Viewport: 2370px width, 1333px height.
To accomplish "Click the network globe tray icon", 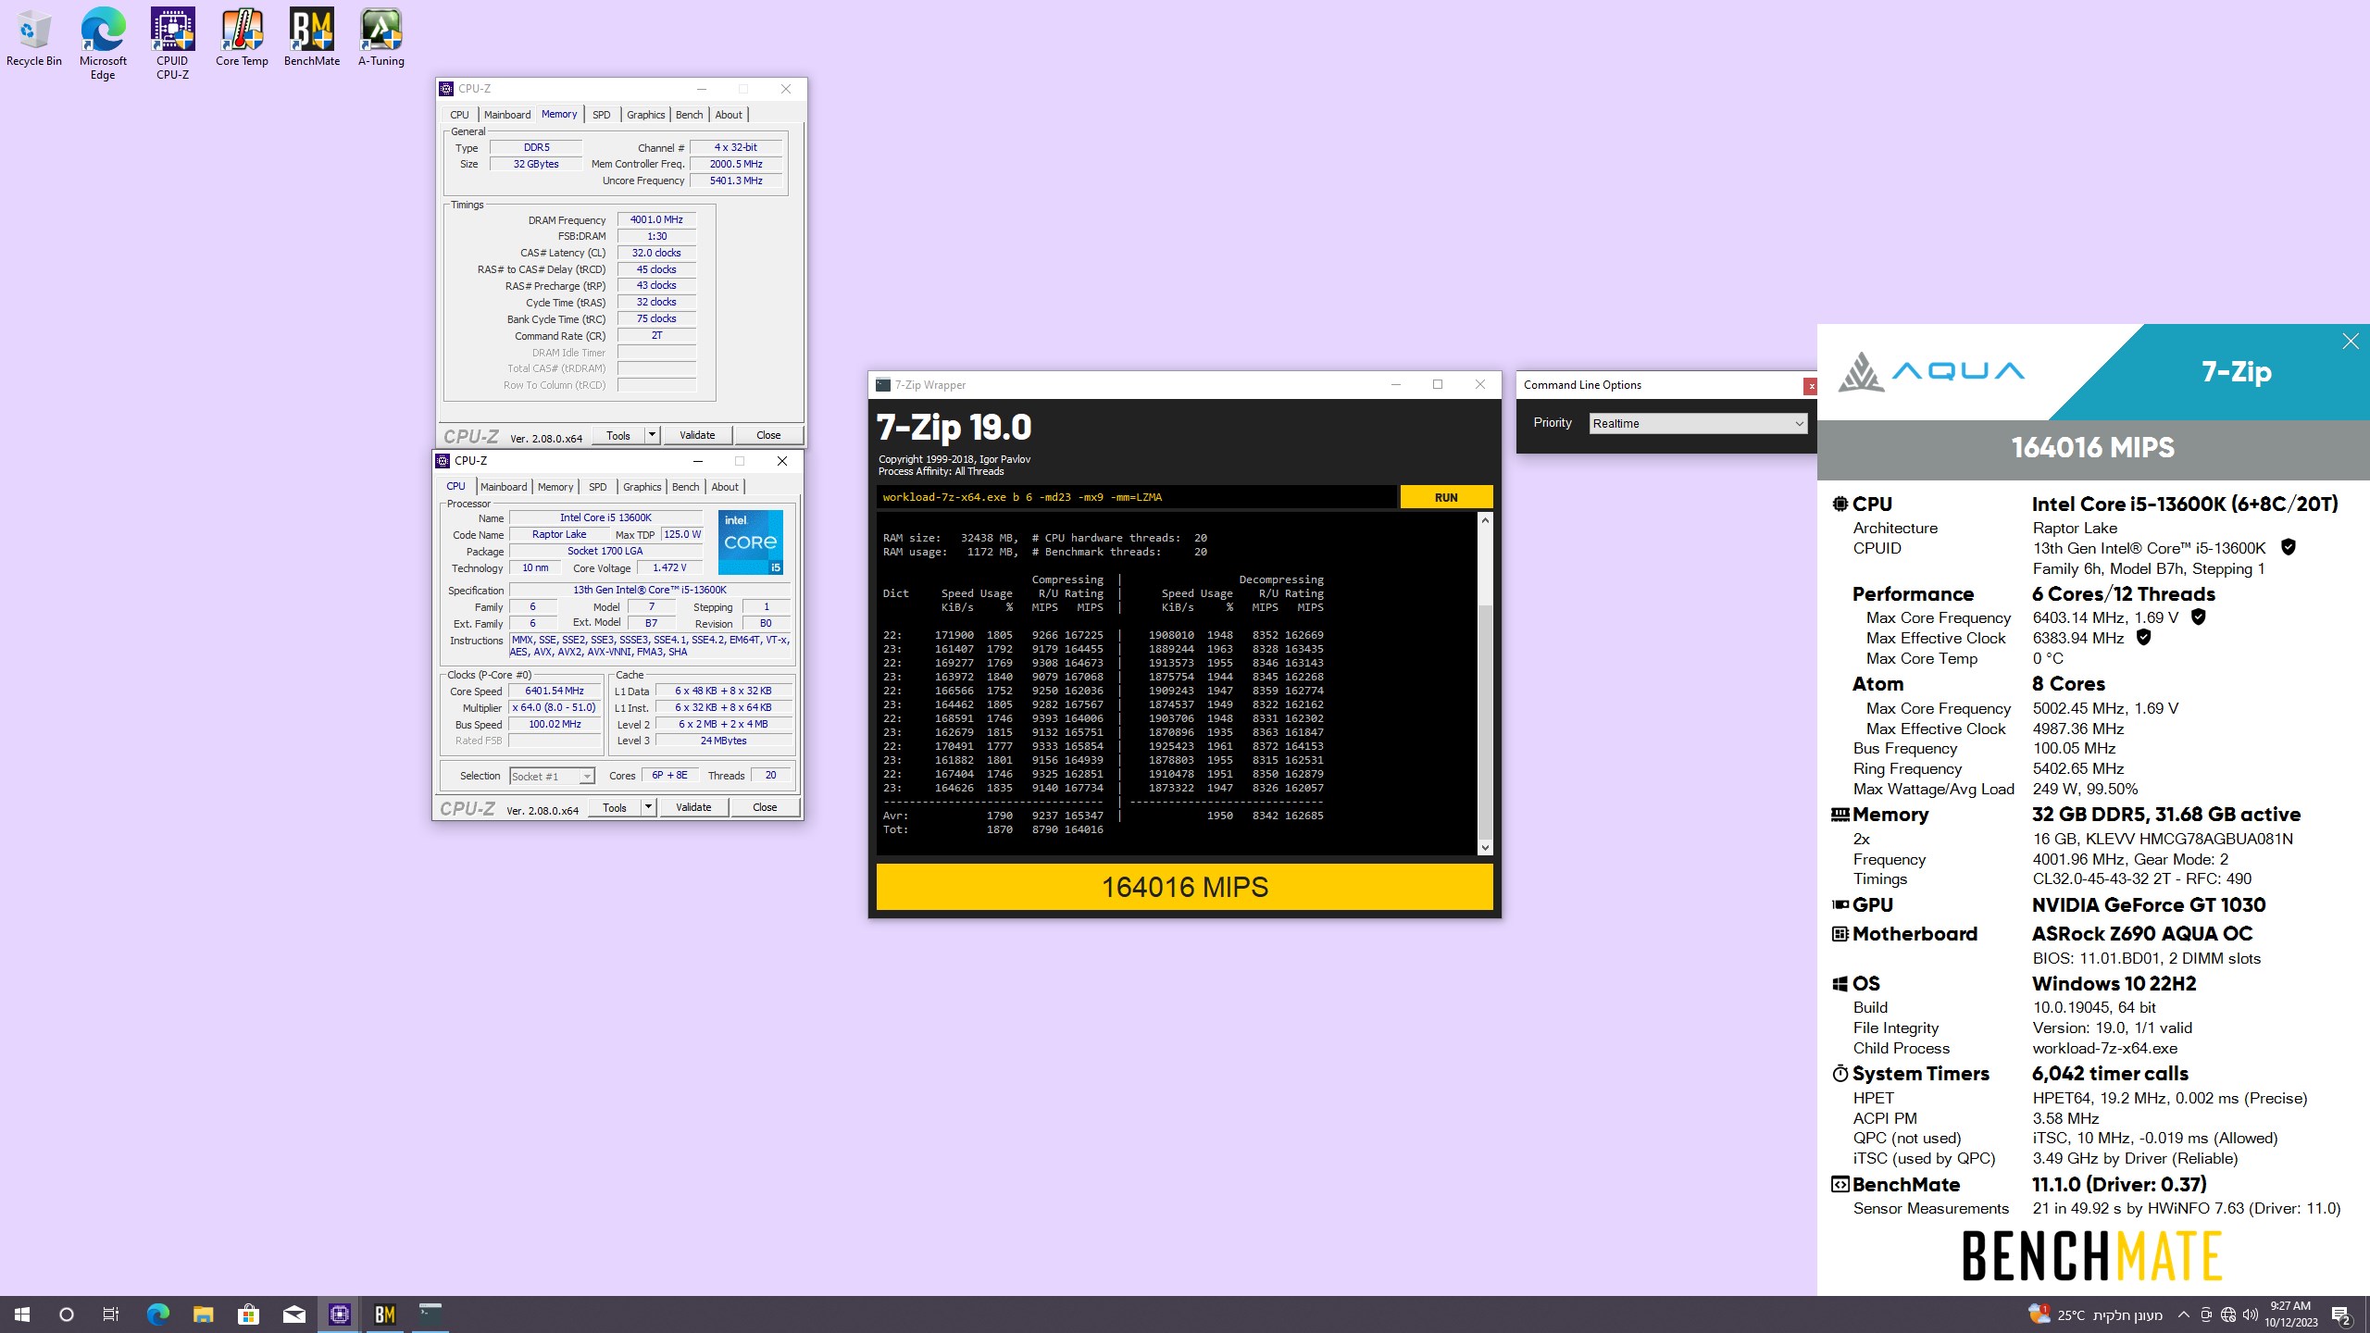I will click(2228, 1314).
